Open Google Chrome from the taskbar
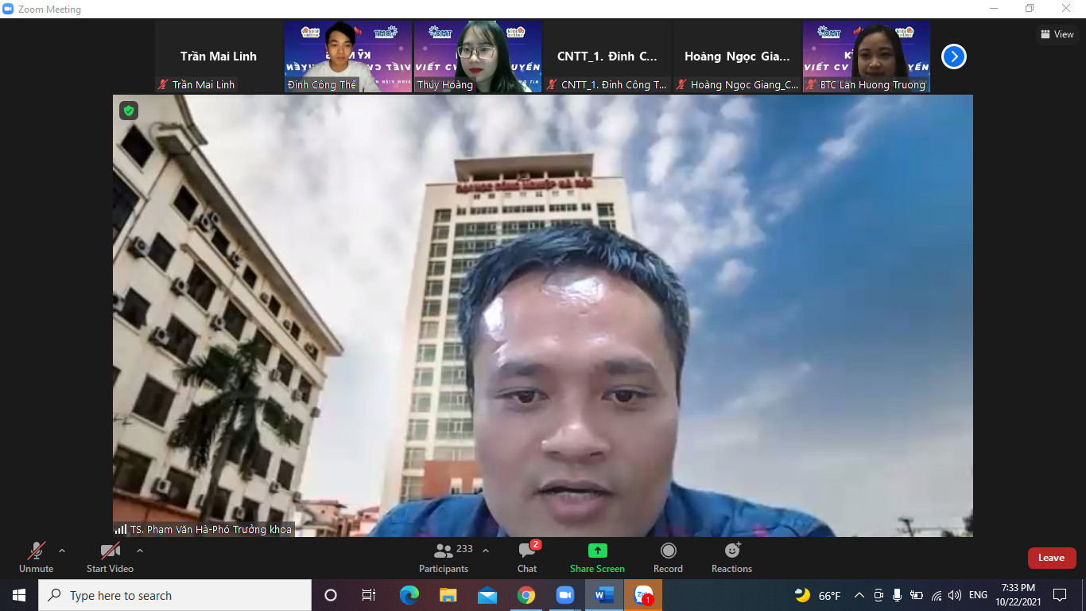 [x=526, y=595]
